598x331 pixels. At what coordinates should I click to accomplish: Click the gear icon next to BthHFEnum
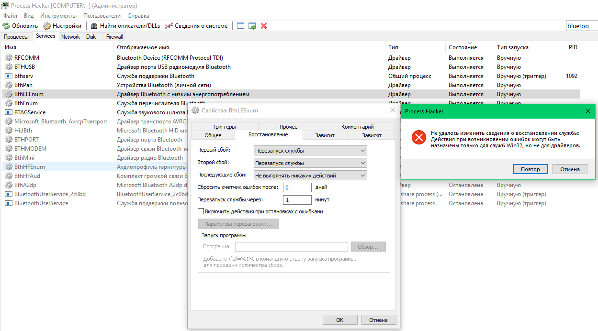tap(9, 167)
